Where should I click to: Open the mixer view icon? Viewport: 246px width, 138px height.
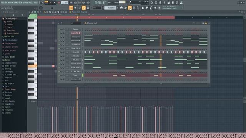(134, 8)
